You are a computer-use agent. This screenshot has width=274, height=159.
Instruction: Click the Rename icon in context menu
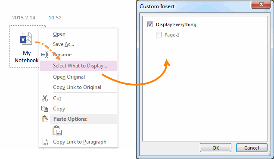click(45, 55)
